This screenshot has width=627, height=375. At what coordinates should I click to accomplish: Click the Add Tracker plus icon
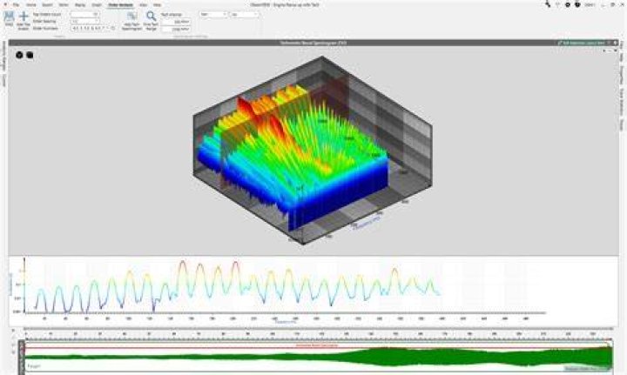coord(24,17)
